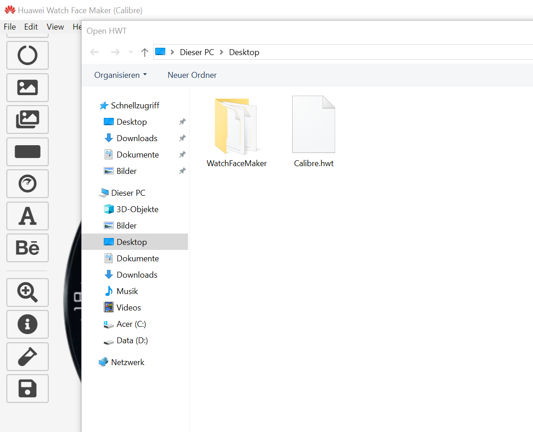Select the image gallery stack tool
Screen dimensions: 533x432
point(27,119)
